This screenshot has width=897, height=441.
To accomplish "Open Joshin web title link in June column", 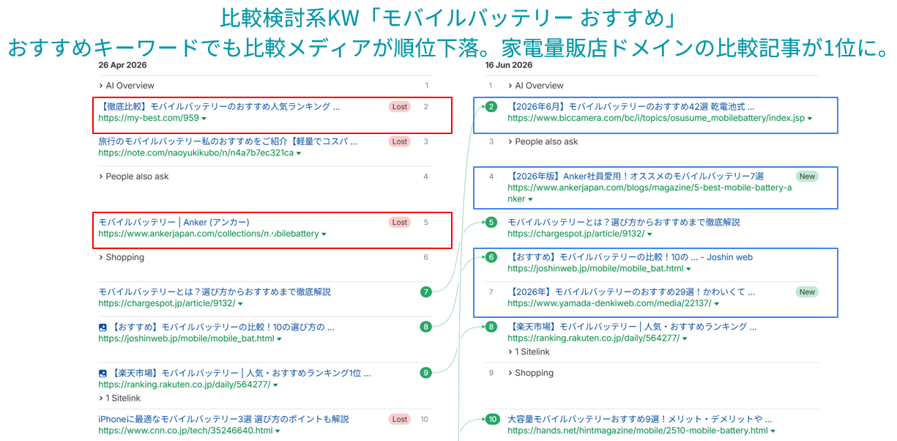I will click(x=630, y=257).
